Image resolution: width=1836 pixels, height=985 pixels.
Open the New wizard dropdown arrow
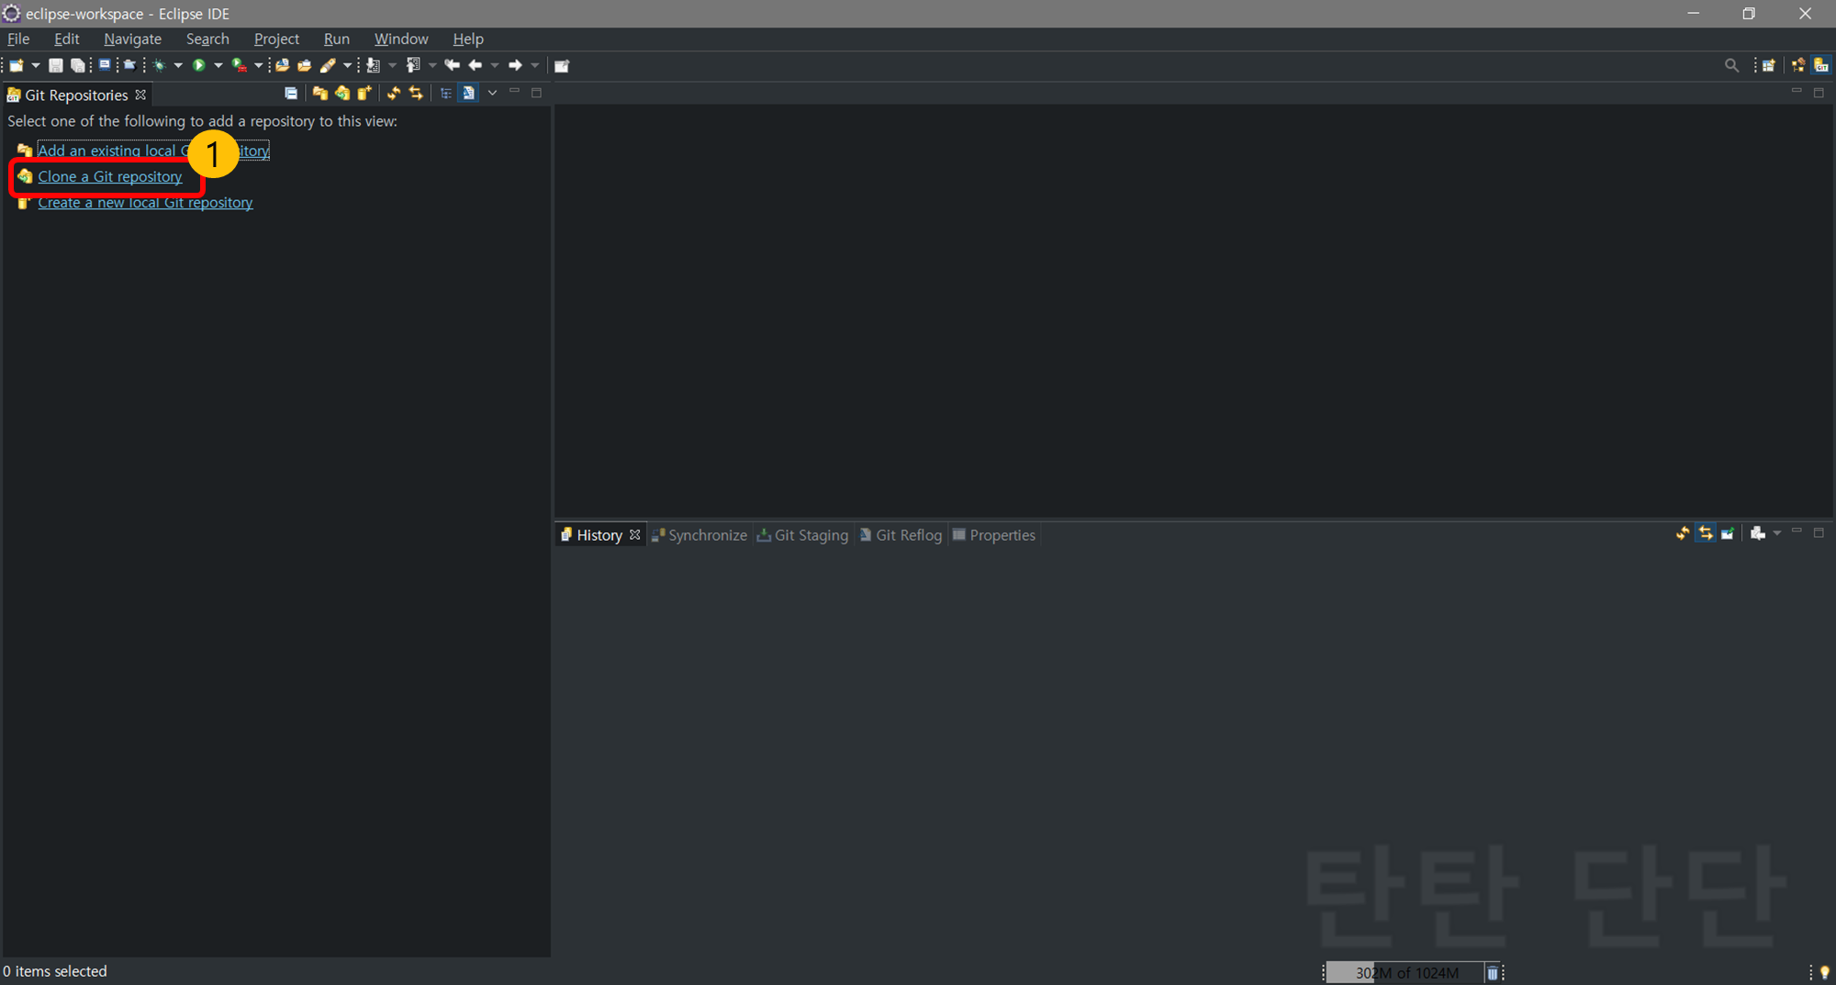(36, 65)
